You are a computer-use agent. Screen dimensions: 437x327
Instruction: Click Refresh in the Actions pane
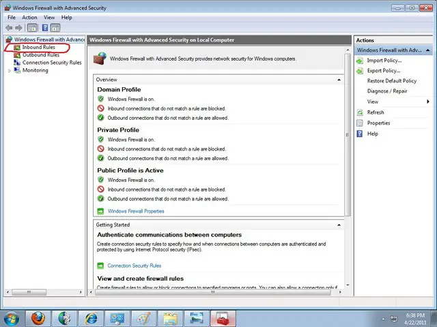[x=376, y=112]
